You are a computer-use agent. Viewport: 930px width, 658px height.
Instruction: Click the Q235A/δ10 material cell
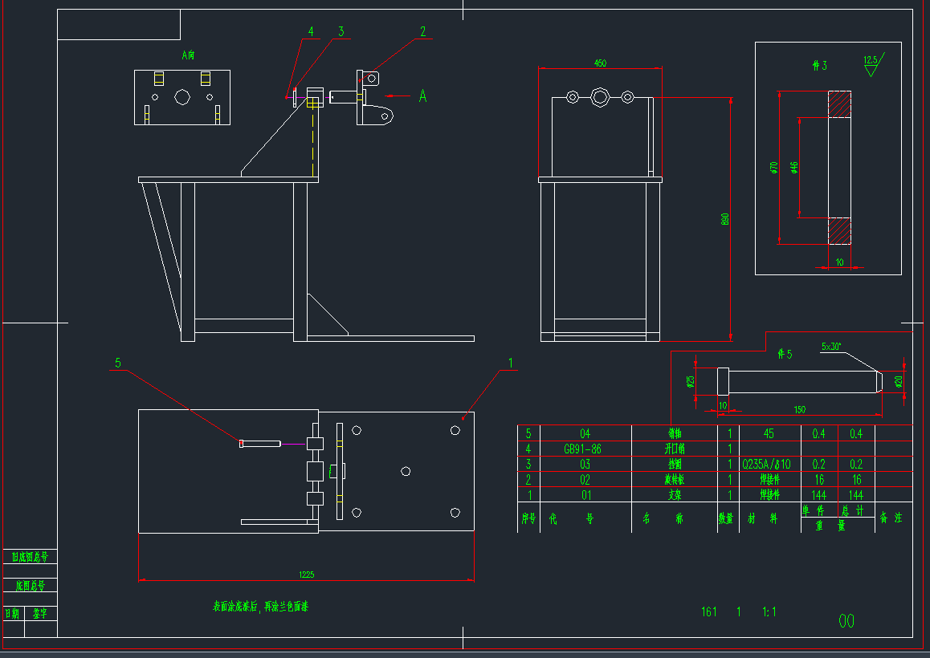coord(769,465)
